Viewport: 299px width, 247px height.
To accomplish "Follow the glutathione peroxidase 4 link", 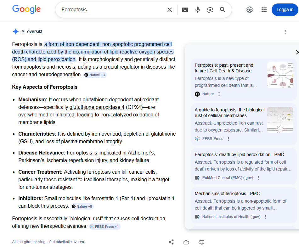I will [x=97, y=107].
